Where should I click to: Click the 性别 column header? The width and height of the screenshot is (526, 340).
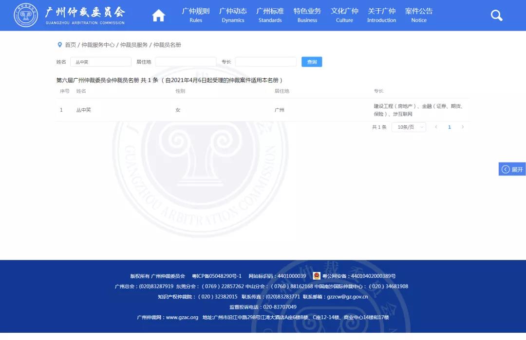point(180,91)
